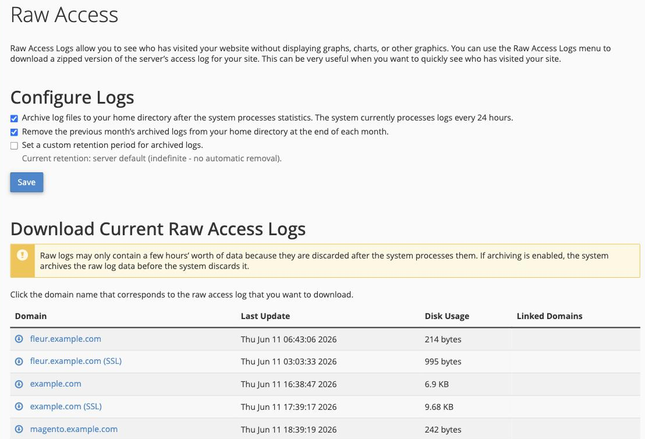This screenshot has width=645, height=439.
Task: Click the Domain column header
Action: coord(31,316)
